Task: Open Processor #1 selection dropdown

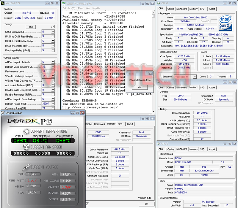Action: coord(195,77)
